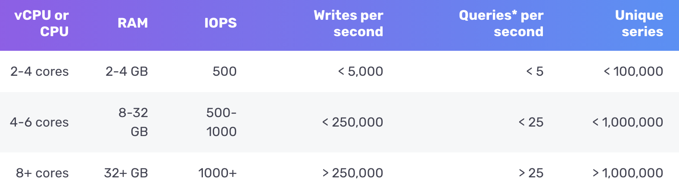The width and height of the screenshot is (679, 192).
Task: Select the "8+ cores" cell
Action: pyautogui.click(x=42, y=173)
